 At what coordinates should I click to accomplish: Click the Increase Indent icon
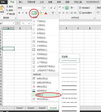point(75,13)
